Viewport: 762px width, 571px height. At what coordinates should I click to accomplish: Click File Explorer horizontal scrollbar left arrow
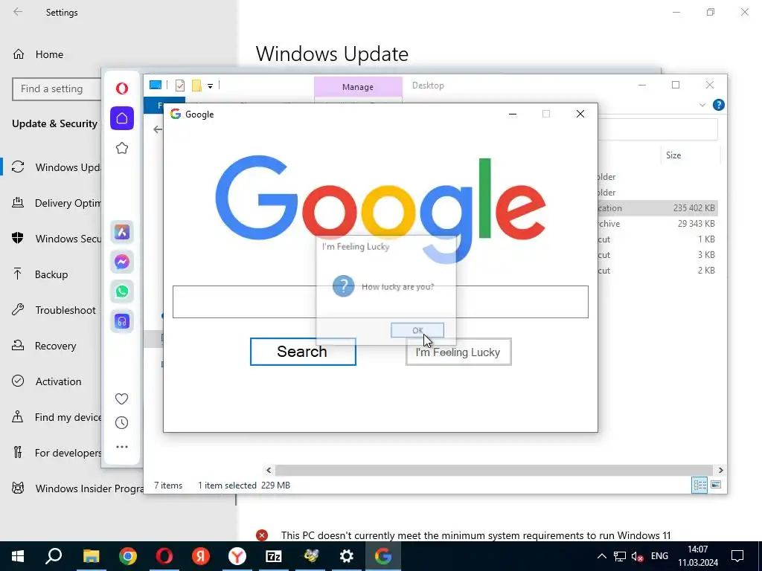[269, 470]
